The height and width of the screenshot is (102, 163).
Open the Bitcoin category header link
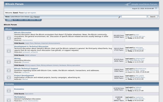tap(8, 29)
